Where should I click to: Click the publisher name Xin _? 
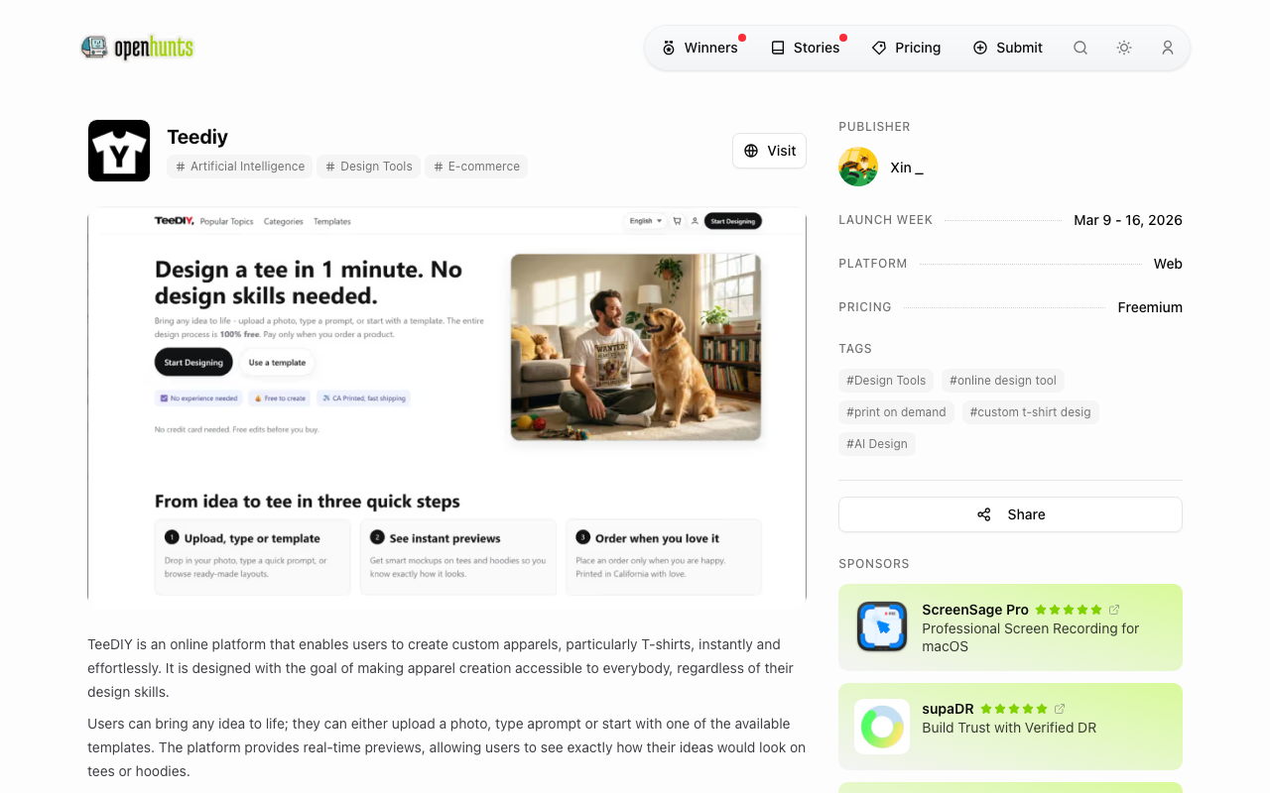click(907, 168)
